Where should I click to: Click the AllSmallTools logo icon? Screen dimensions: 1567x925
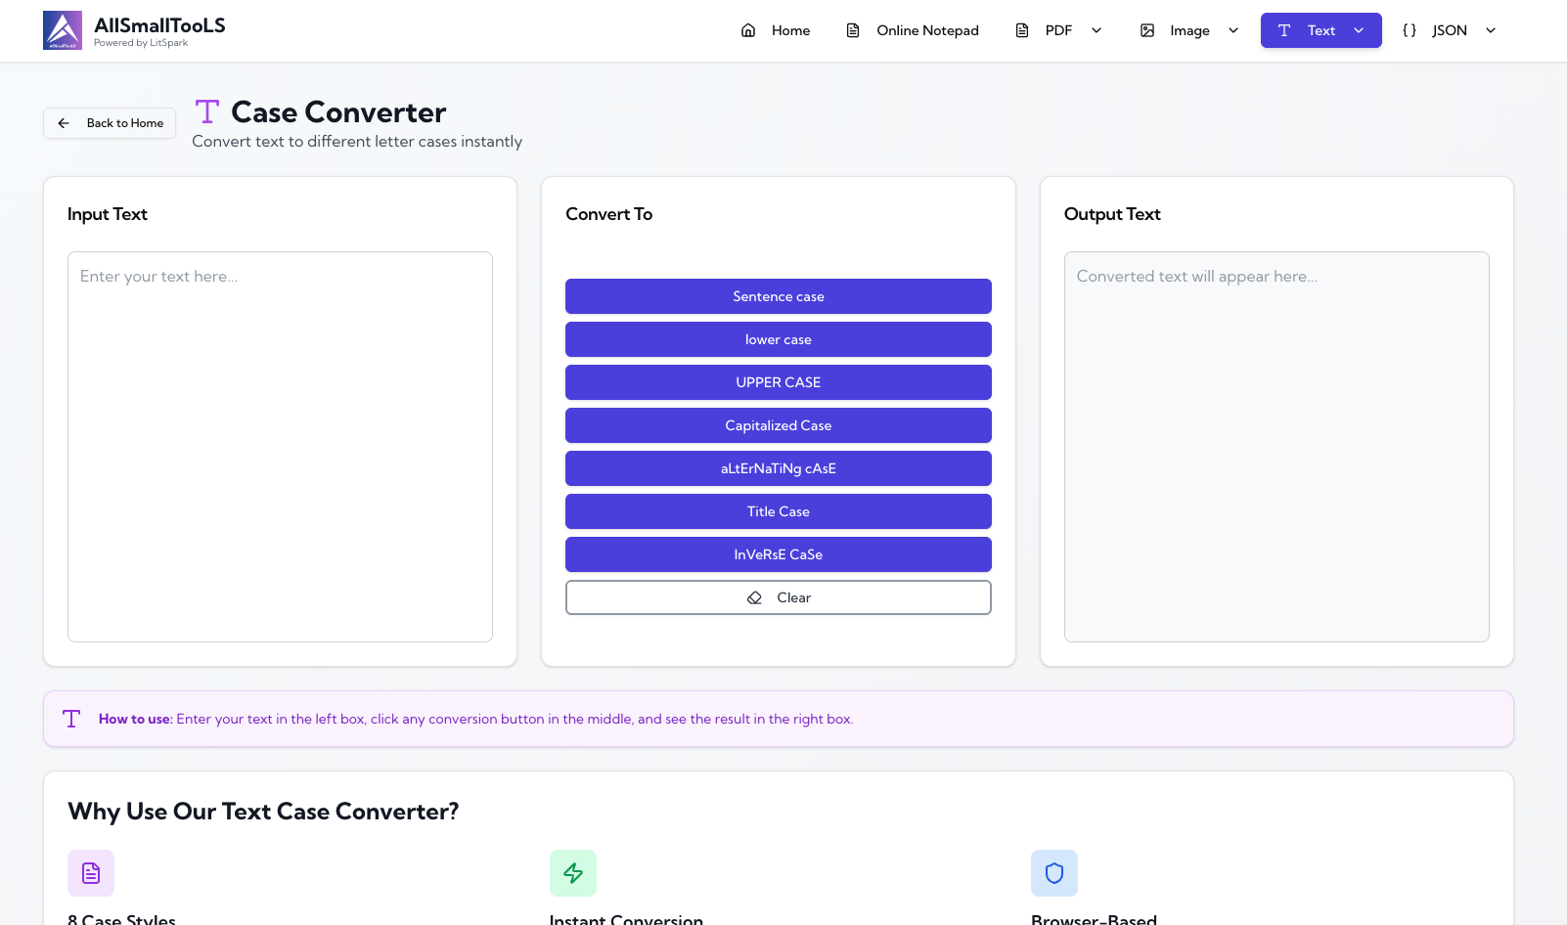(x=63, y=29)
